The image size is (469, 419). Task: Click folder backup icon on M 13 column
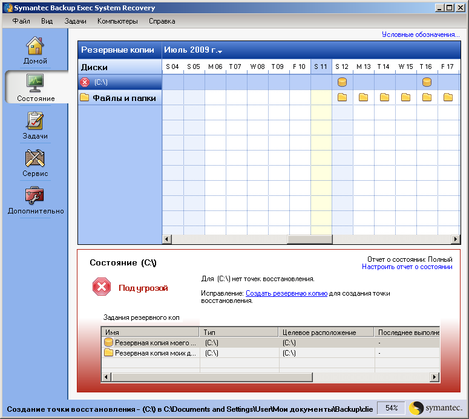coord(364,97)
